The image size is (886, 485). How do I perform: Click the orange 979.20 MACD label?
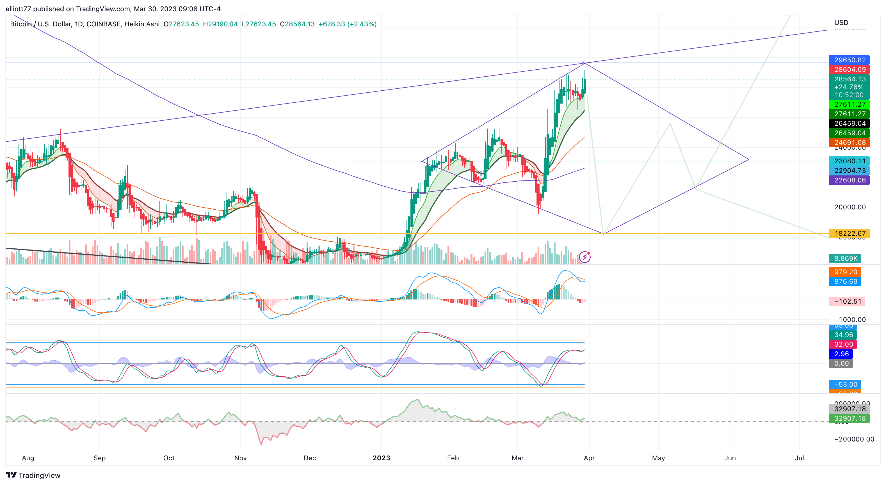pos(845,272)
